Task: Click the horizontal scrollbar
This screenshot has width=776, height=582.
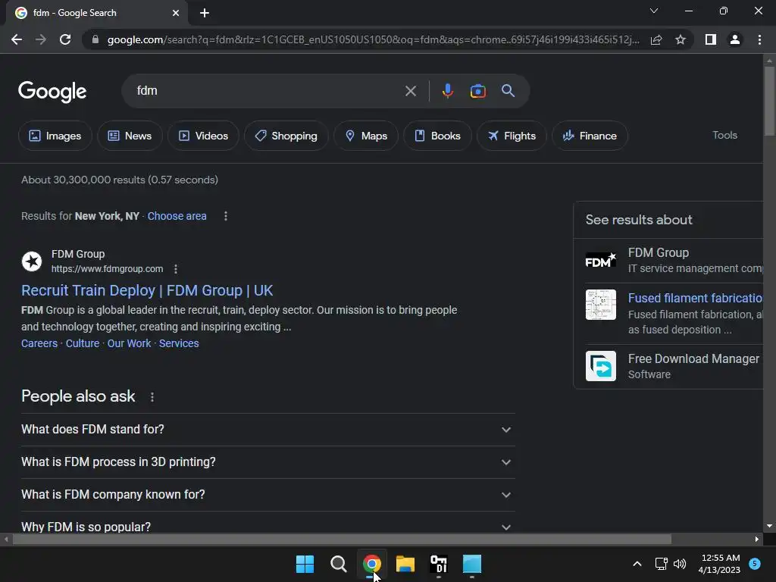Action: (x=342, y=540)
